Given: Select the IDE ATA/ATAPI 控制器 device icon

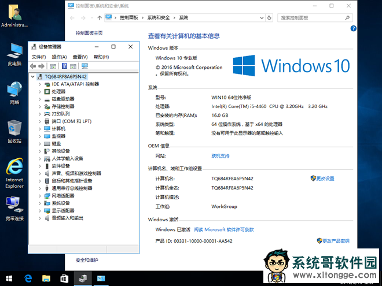Looking at the screenshot, I should tap(47, 84).
